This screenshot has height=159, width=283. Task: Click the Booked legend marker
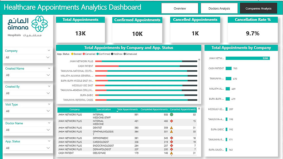tap(72, 54)
